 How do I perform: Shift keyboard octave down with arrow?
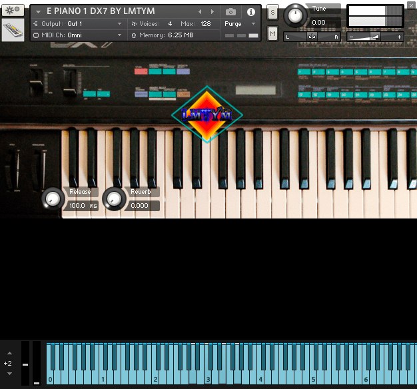9,374
